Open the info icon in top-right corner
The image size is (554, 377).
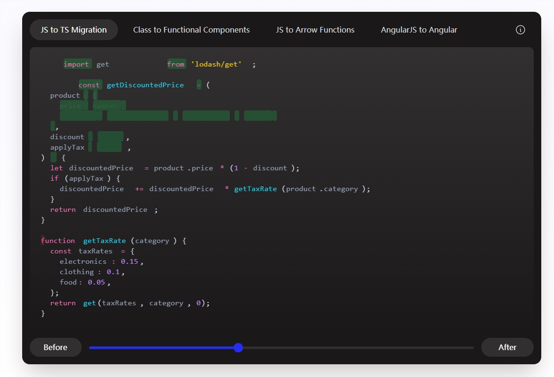[x=520, y=30]
